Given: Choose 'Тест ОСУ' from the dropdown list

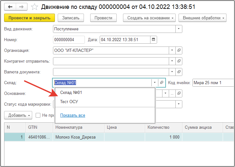Looking at the screenshot, I should pos(105,102).
